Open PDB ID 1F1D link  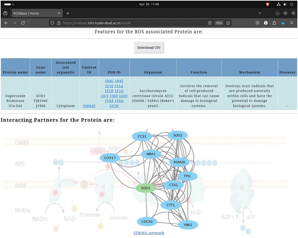(109, 91)
